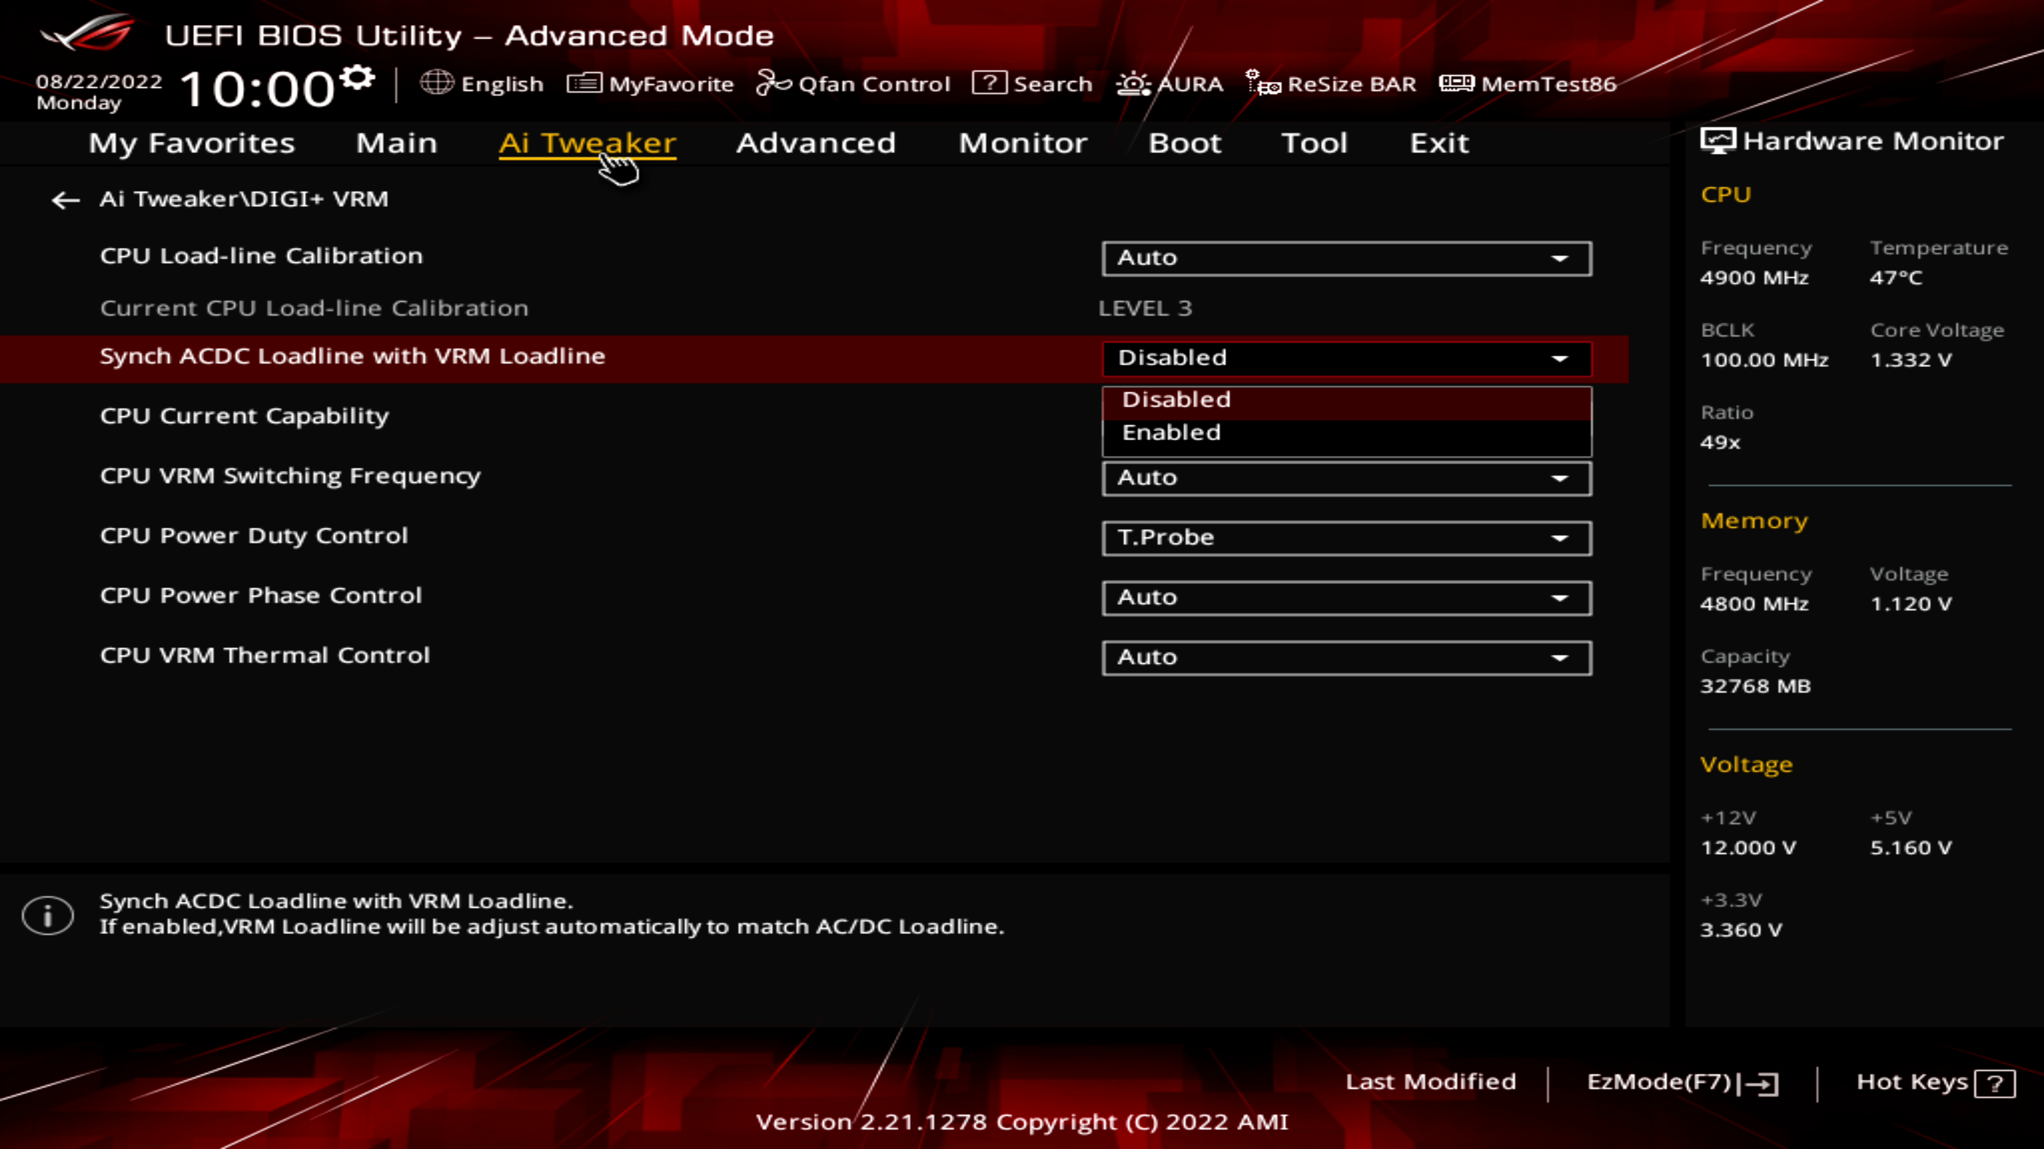
Task: Switch to the Advanced tab
Action: point(815,143)
